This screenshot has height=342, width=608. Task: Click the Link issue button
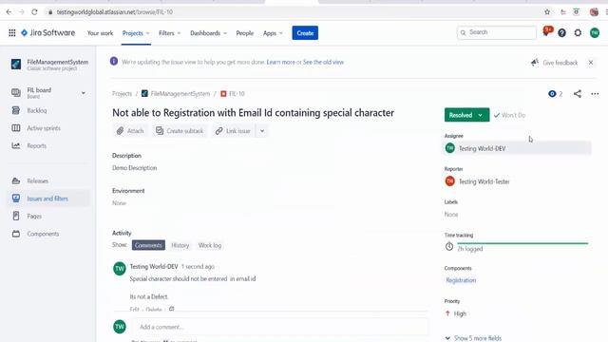point(233,131)
